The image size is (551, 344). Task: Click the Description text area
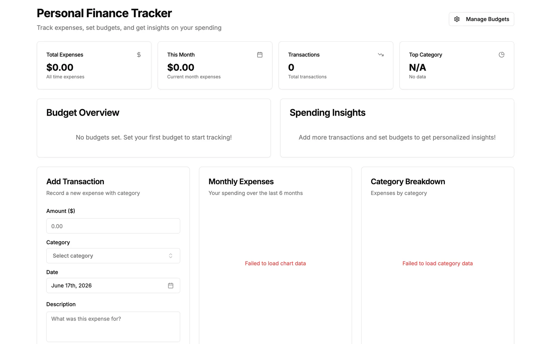[113, 327]
